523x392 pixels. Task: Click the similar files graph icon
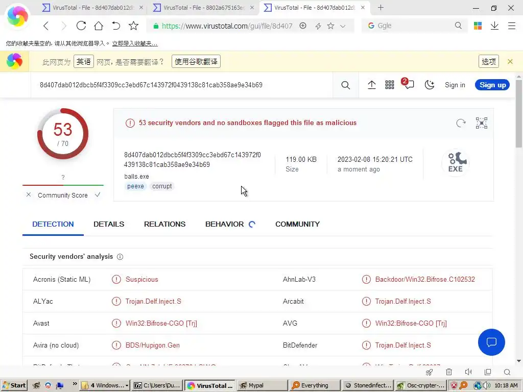[x=481, y=123]
